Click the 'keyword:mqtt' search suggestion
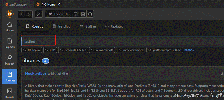Viewport: 224px width, 100px height. [102, 50]
